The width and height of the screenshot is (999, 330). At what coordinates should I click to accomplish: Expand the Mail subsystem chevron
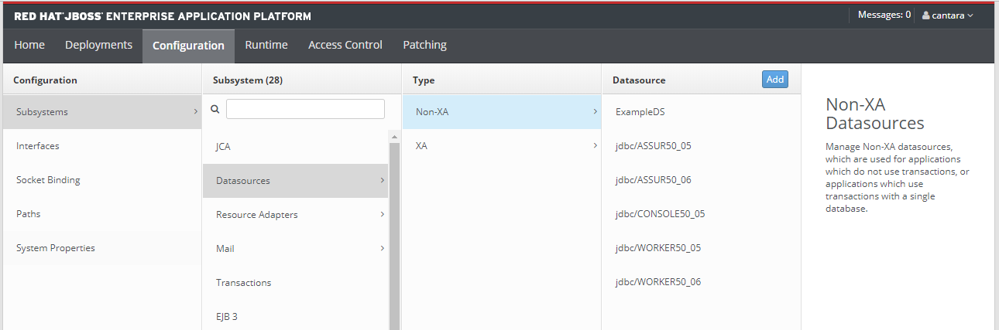[x=382, y=248]
